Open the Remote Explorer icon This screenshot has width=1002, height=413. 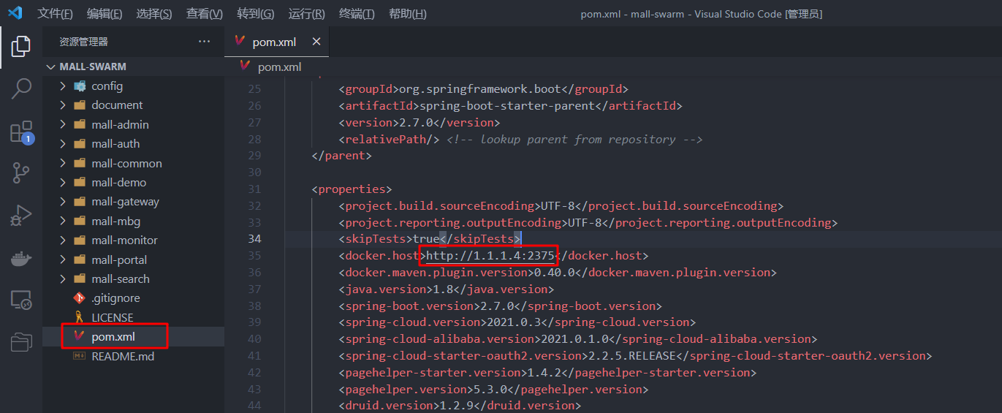(21, 300)
